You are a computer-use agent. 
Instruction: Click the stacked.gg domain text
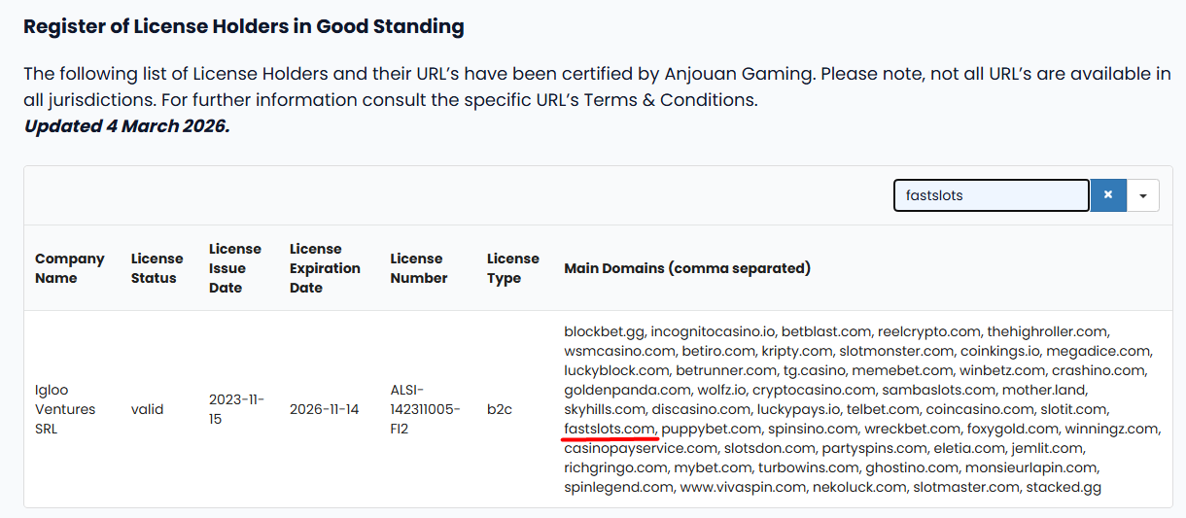pos(1064,487)
